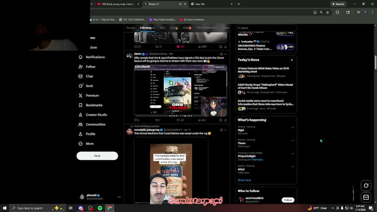Open UFC 323 bookmark

pos(132,20)
